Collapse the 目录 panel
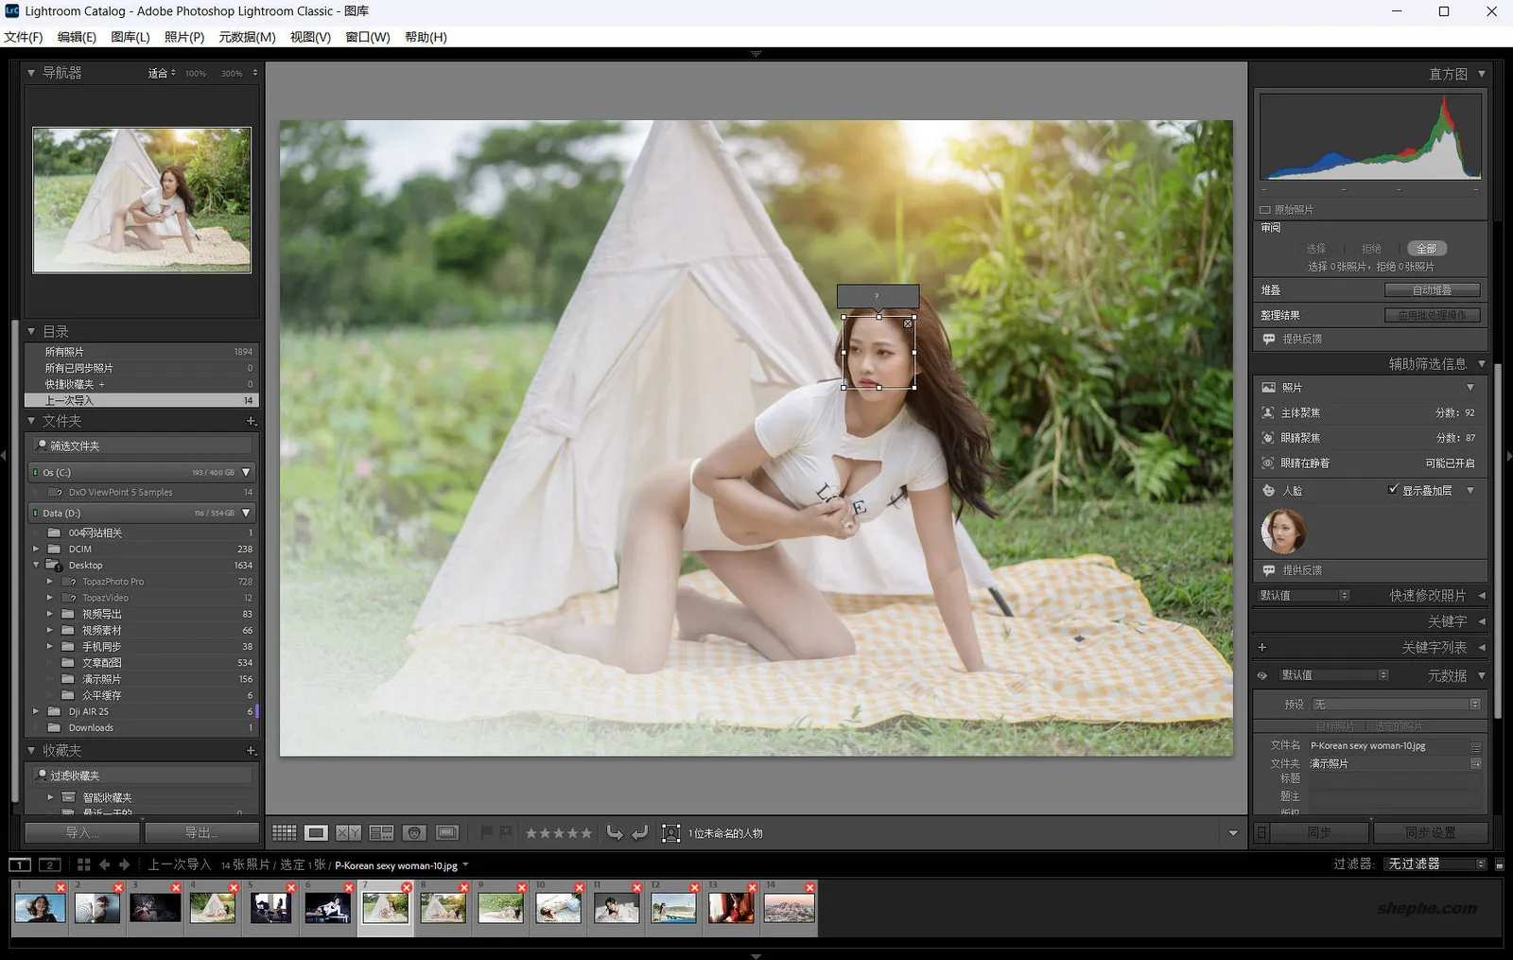 [x=31, y=331]
